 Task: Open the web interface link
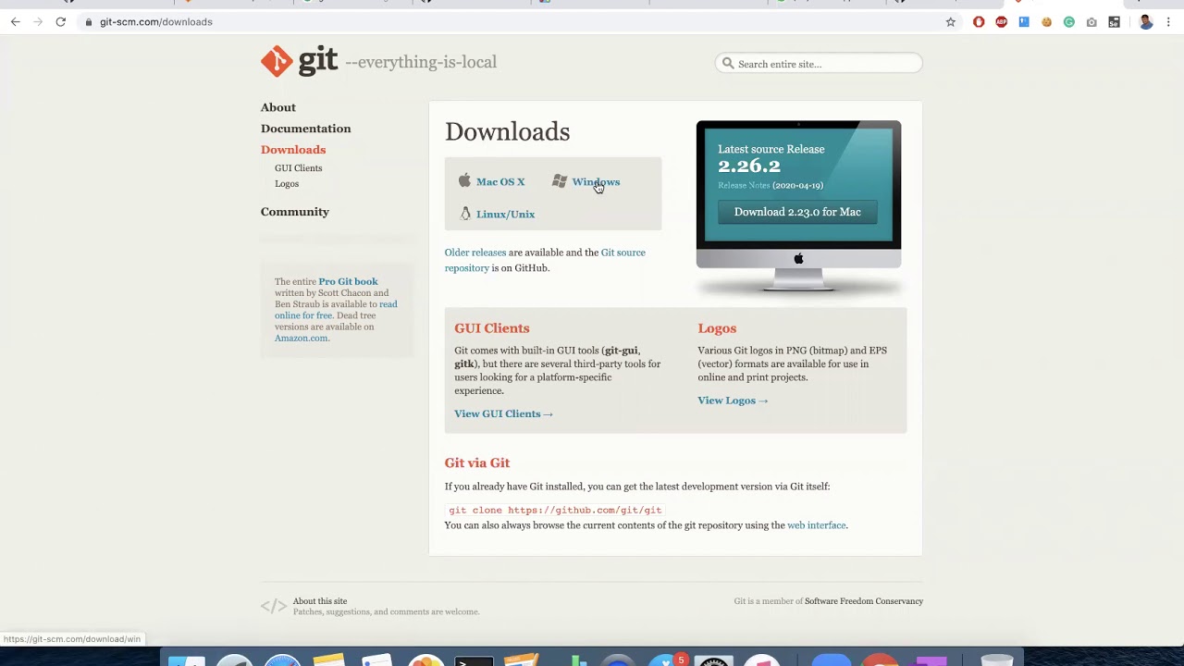click(x=816, y=525)
